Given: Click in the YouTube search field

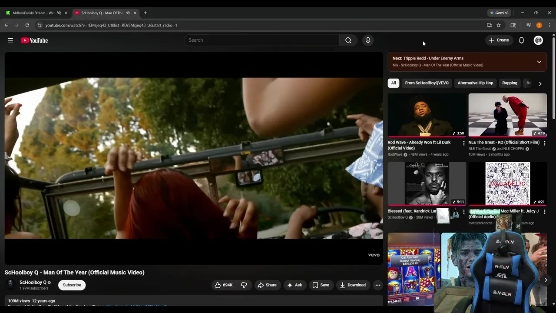Looking at the screenshot, I should click(x=261, y=40).
